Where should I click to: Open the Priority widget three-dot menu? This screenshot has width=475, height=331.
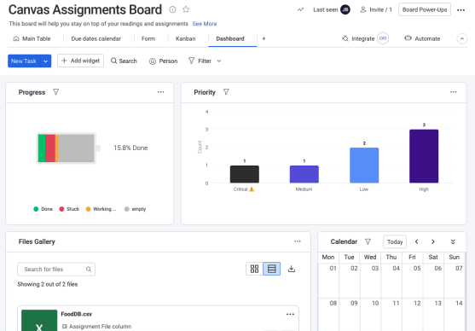453,92
